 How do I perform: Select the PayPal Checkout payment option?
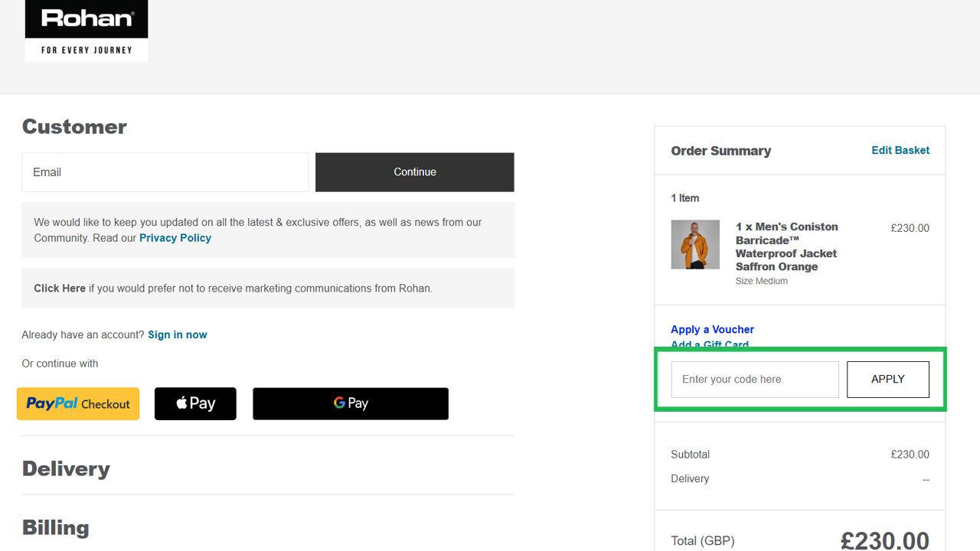[77, 403]
